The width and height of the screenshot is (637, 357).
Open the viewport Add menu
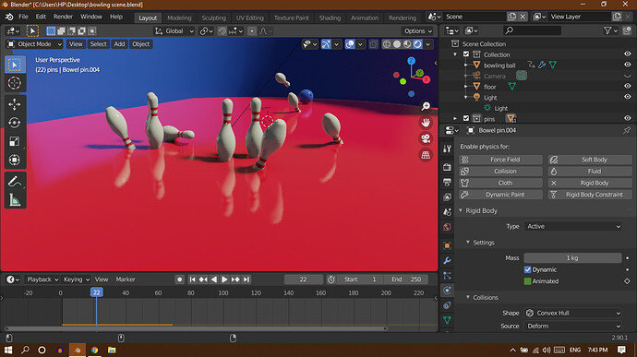tap(119, 44)
